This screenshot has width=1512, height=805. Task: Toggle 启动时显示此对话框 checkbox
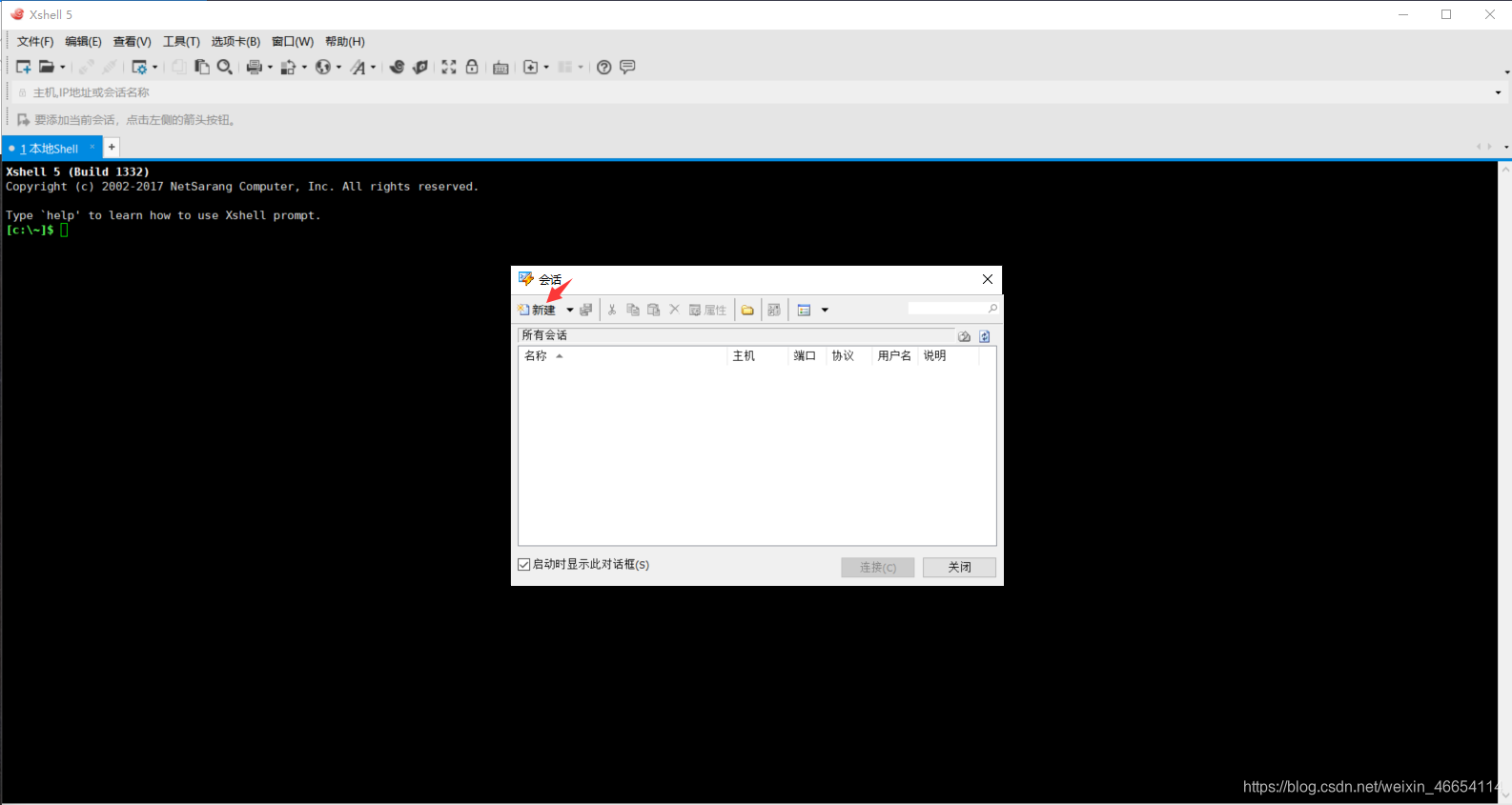(523, 564)
